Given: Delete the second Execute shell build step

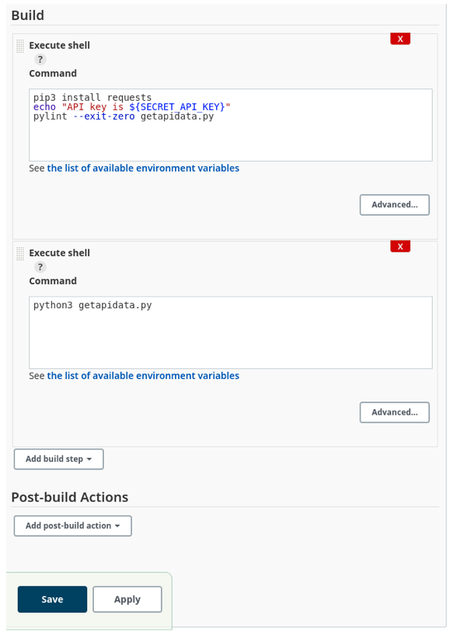Looking at the screenshot, I should point(399,246).
